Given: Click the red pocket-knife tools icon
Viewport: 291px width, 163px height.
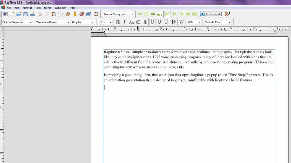Looking at the screenshot, I should [x=82, y=14].
